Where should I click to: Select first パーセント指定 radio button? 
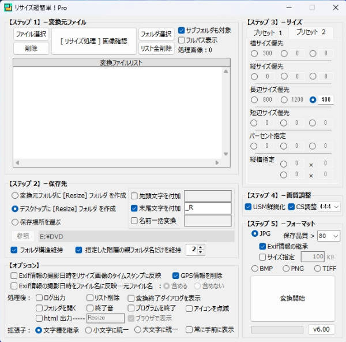(x=254, y=146)
